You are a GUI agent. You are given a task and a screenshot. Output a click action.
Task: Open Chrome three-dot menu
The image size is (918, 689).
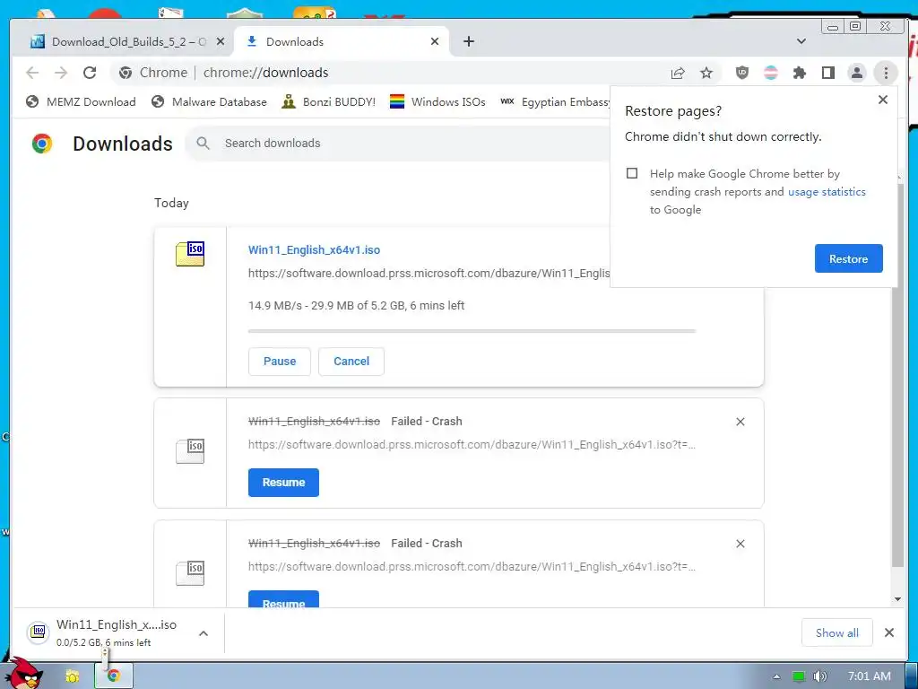886,73
